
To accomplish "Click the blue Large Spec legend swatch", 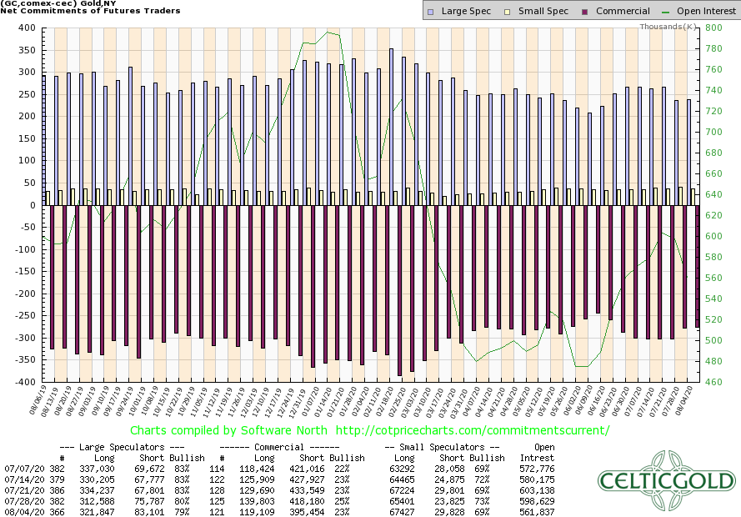I will (x=428, y=12).
